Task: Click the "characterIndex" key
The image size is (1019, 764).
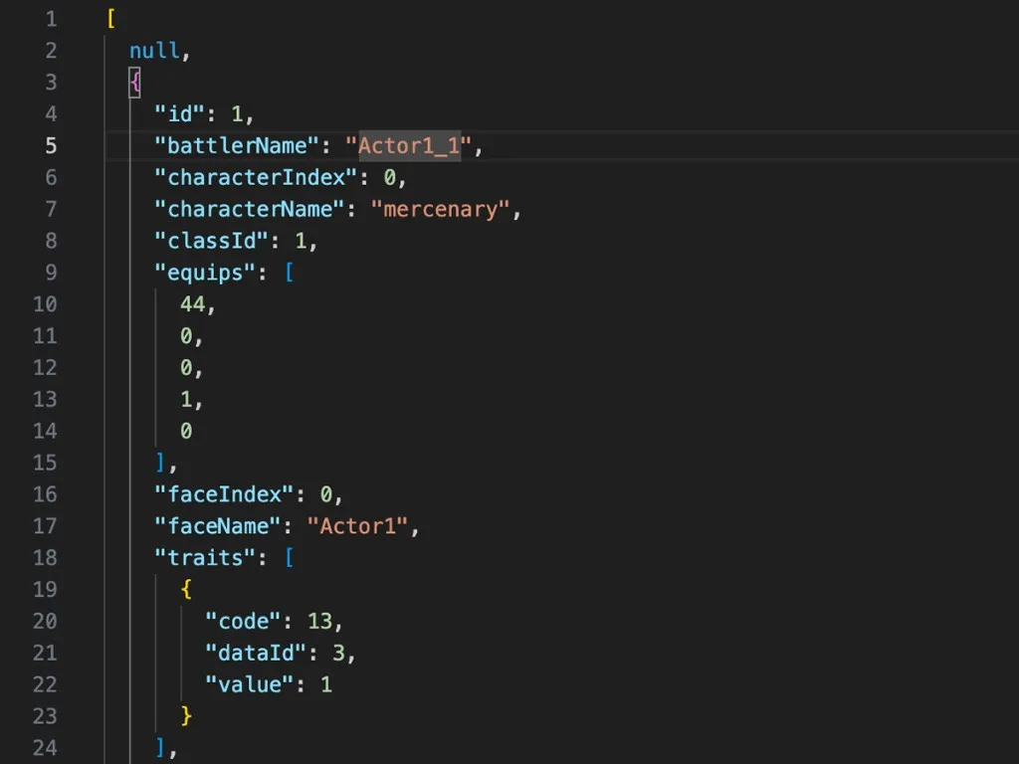Action: pos(256,177)
